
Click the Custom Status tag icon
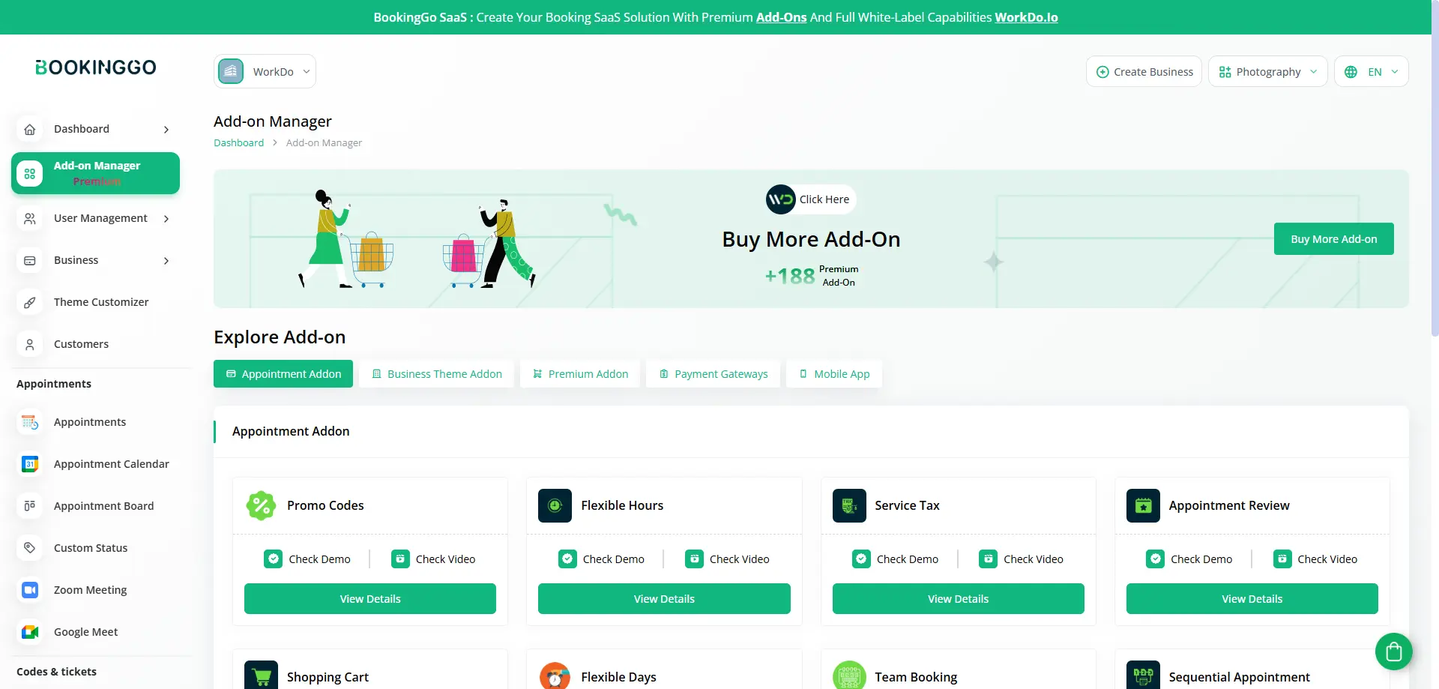[30, 548]
